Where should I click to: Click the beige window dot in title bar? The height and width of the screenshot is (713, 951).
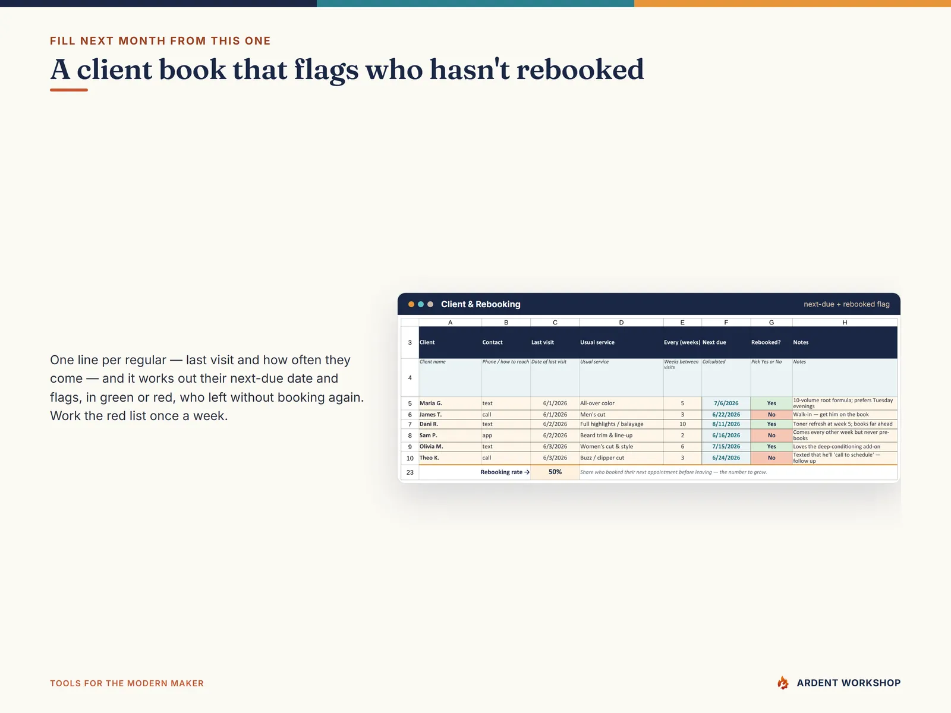coord(430,304)
